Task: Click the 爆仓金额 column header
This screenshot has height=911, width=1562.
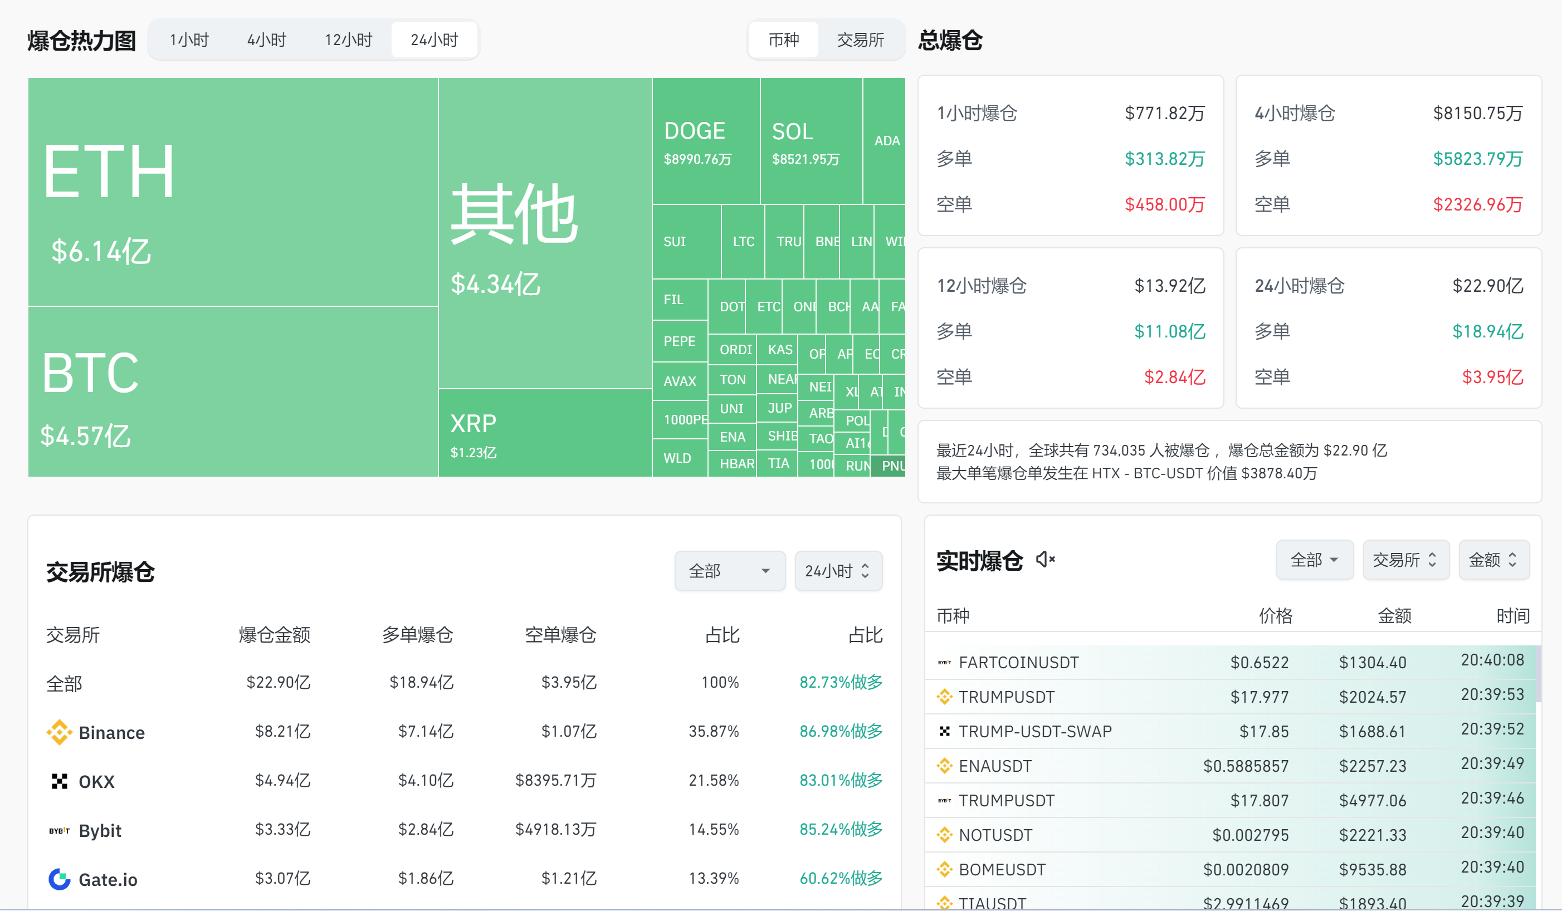Action: point(275,635)
